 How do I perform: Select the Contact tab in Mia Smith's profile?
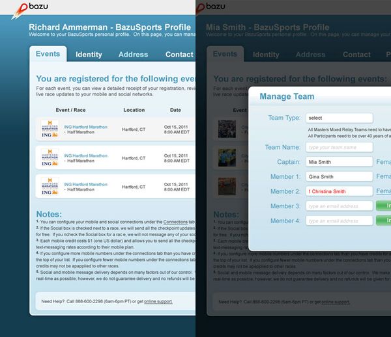(x=356, y=55)
